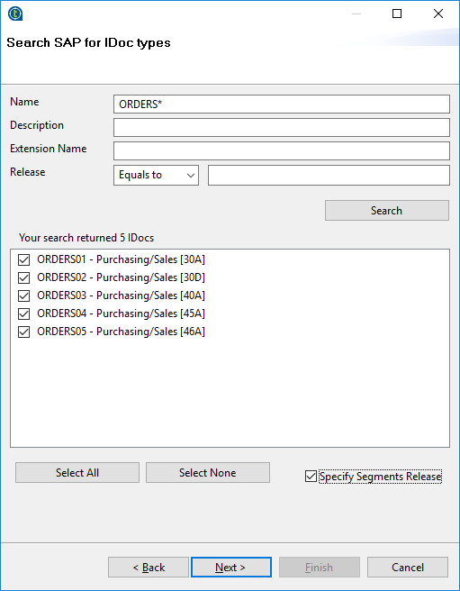Go to previous step with Back button
Image resolution: width=460 pixels, height=591 pixels.
[149, 568]
